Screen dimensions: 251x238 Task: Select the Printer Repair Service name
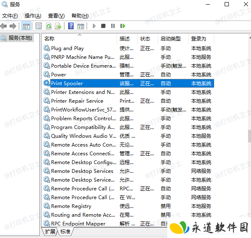click(77, 101)
